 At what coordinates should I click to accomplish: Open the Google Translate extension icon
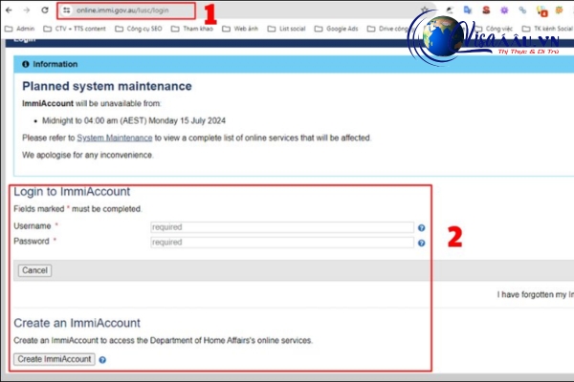pyautogui.click(x=468, y=11)
